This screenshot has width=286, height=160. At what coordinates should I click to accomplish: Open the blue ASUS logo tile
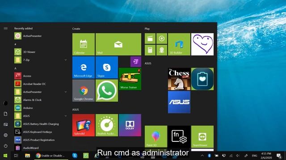[x=179, y=102]
